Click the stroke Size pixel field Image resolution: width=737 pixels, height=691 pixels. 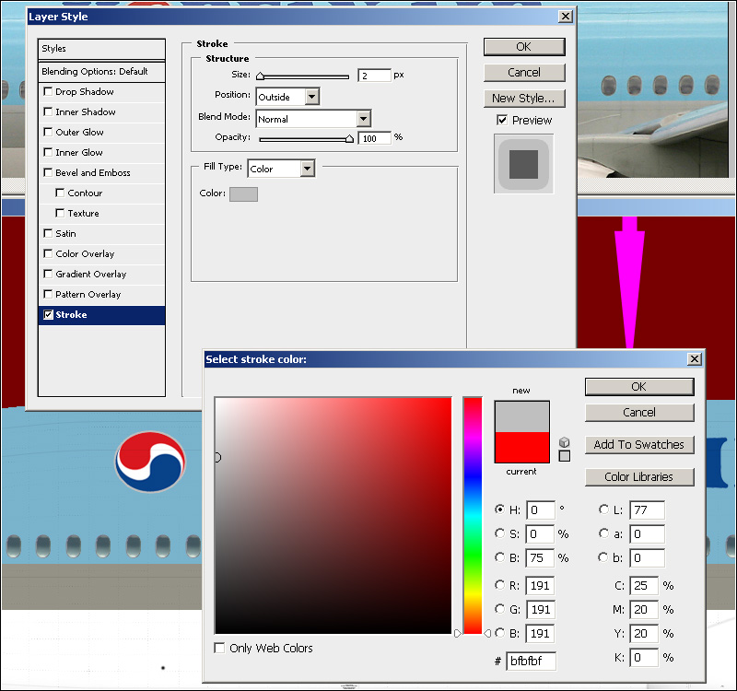pos(374,76)
